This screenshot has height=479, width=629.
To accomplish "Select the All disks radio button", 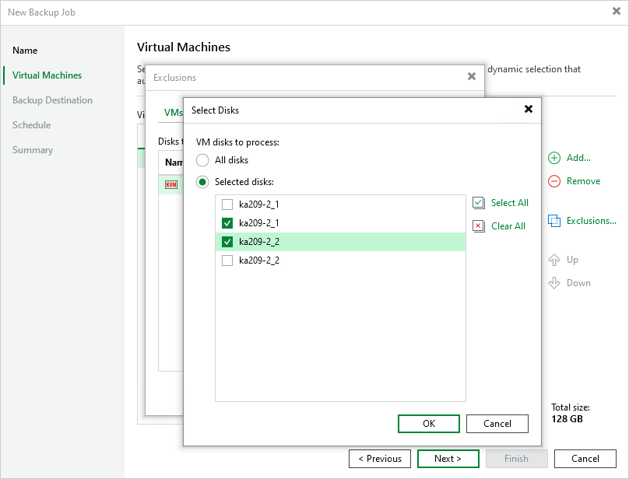I will pyautogui.click(x=202, y=161).
